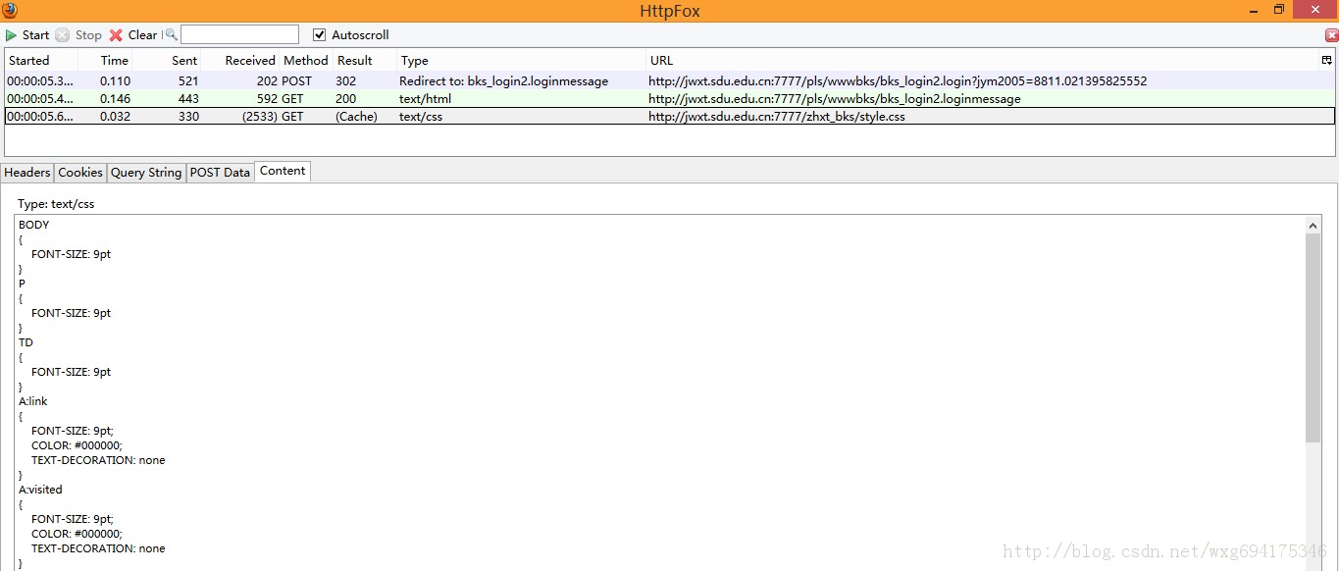Click the A:link selector text

click(32, 401)
